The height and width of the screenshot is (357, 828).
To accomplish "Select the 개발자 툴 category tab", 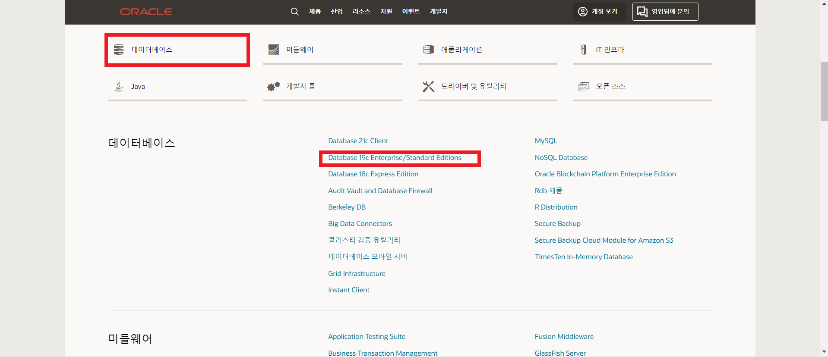I will click(x=332, y=87).
